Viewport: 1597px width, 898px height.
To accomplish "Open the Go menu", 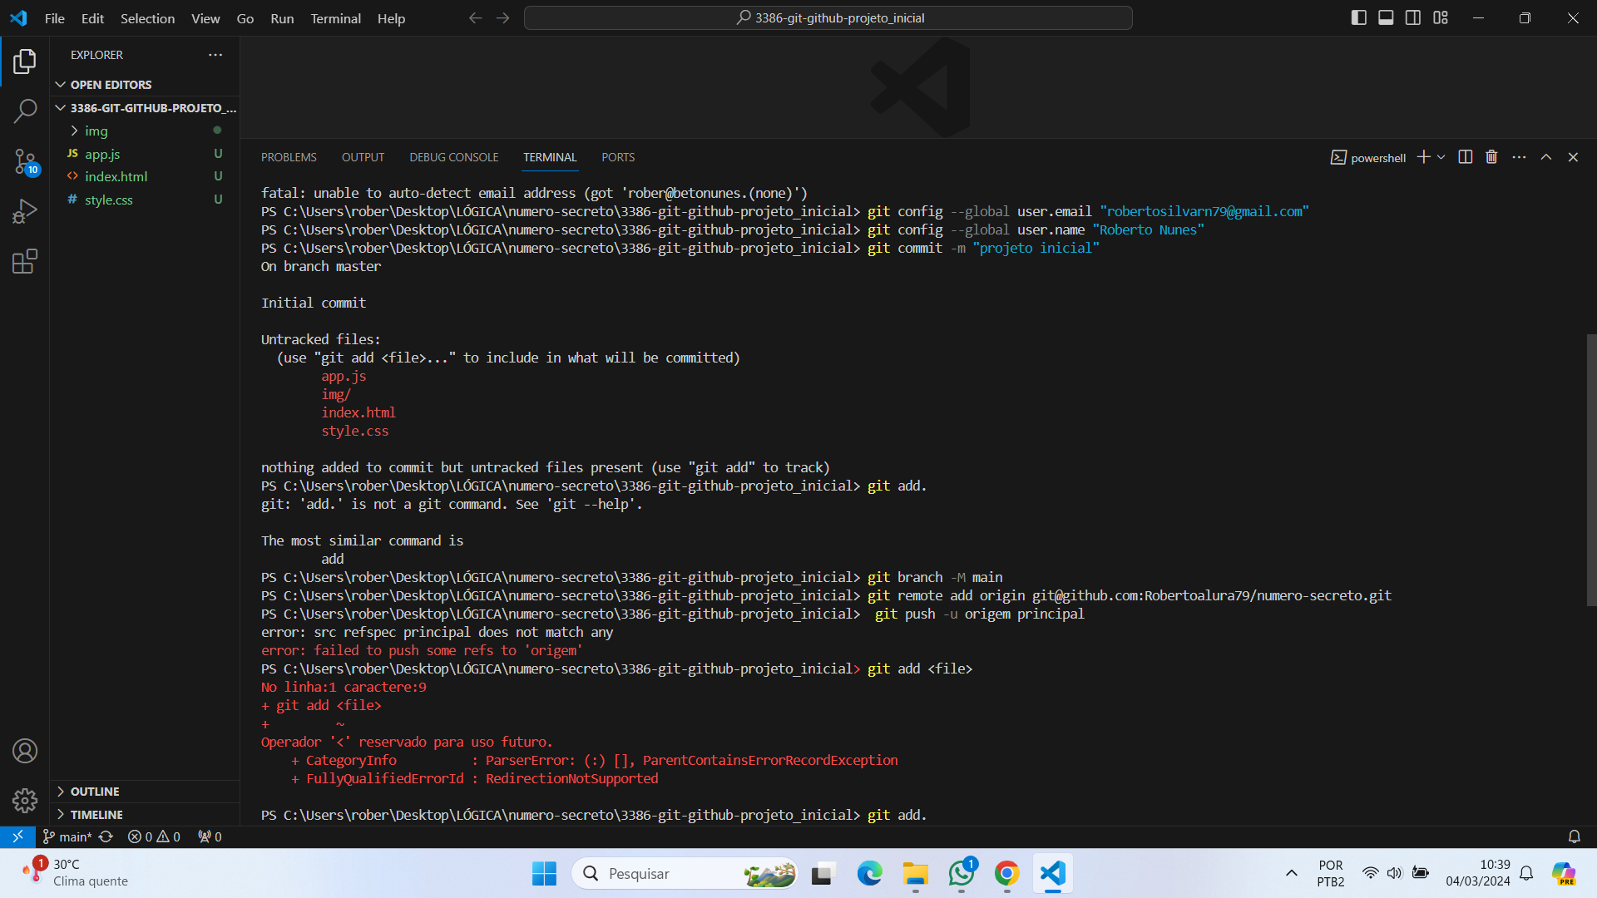I will [x=245, y=18].
